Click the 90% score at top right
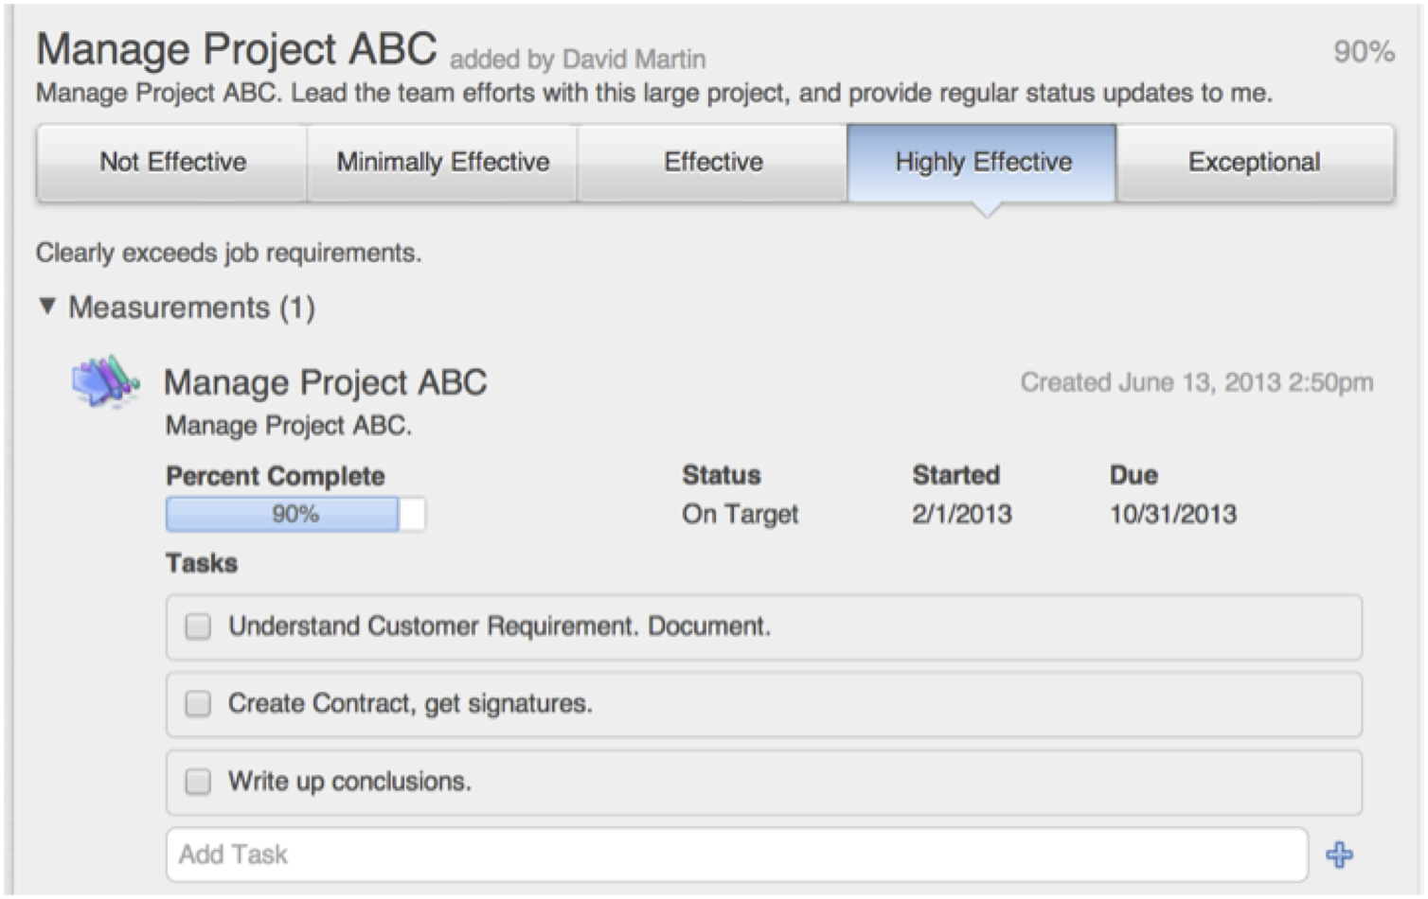 1364,52
